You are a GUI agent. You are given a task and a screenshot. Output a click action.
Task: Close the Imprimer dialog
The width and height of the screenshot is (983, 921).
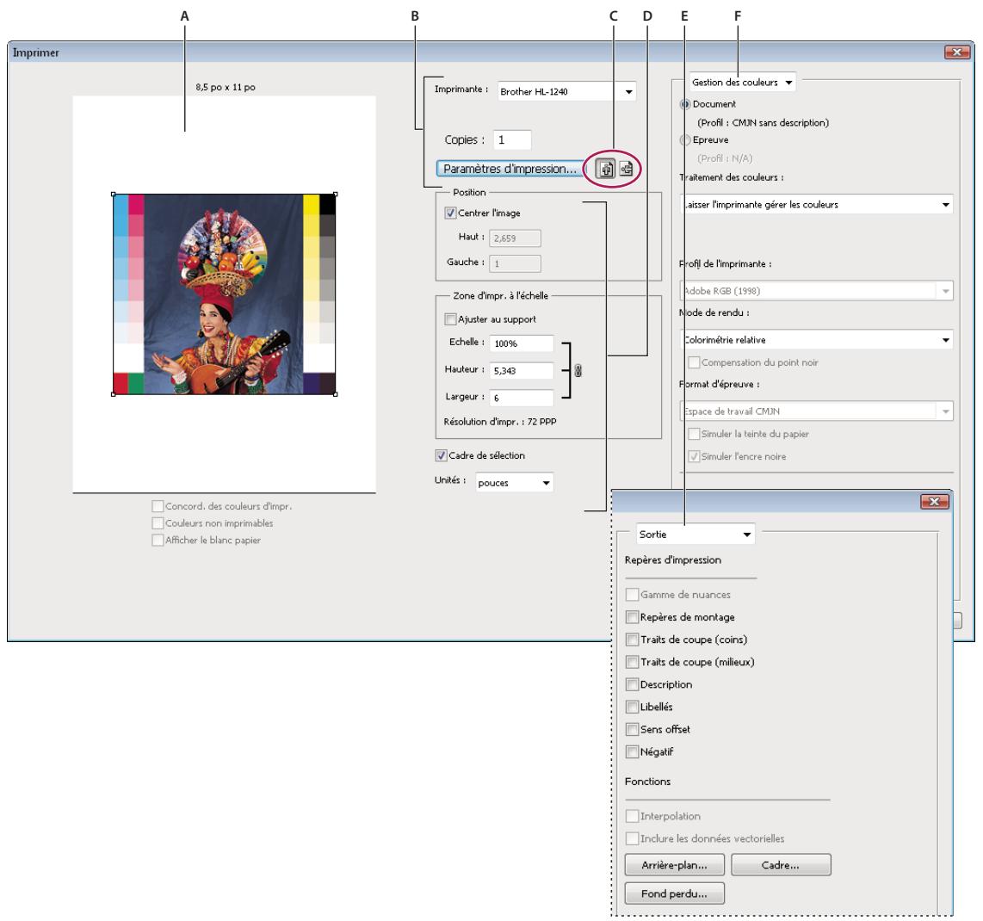pyautogui.click(x=956, y=52)
